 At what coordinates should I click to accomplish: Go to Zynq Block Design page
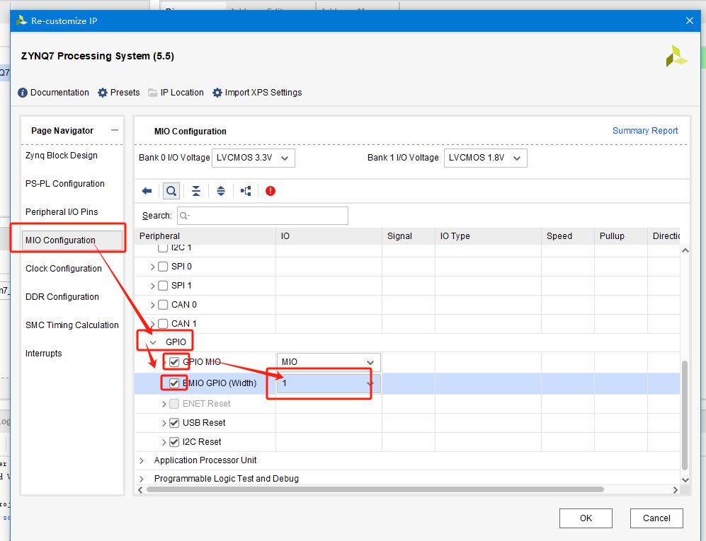61,155
